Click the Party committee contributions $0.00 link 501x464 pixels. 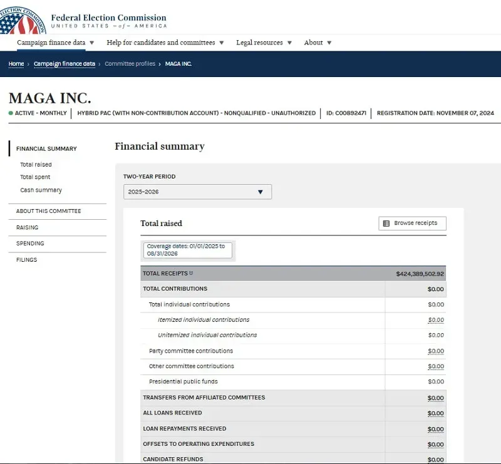(x=436, y=351)
